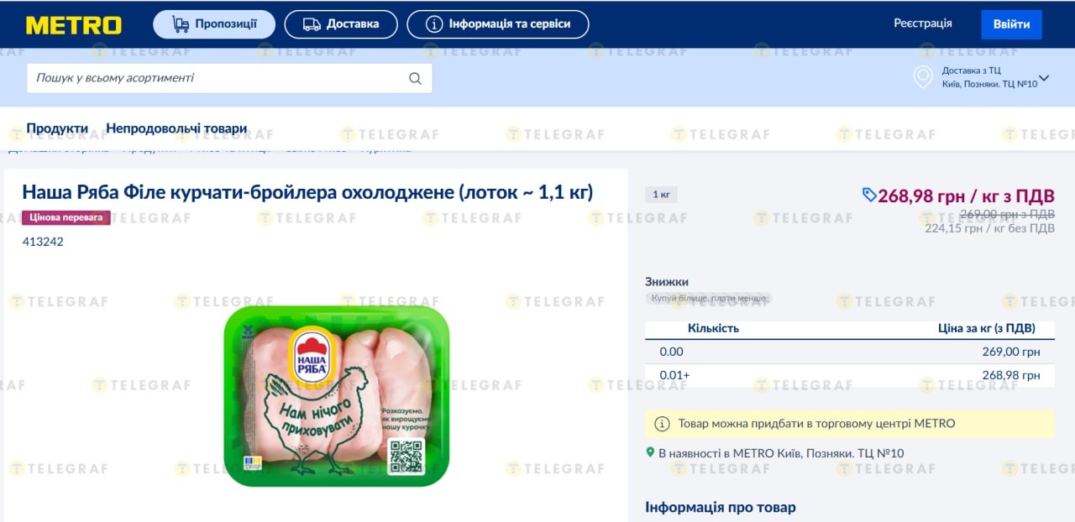Select the 0.01+ quantity price row
This screenshot has height=522, width=1075.
coord(849,375)
